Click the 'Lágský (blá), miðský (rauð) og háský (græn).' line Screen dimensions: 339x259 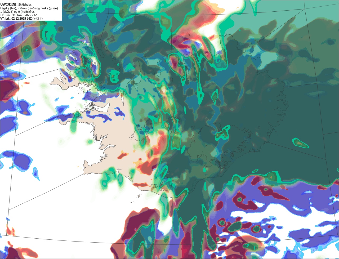click(x=30, y=8)
